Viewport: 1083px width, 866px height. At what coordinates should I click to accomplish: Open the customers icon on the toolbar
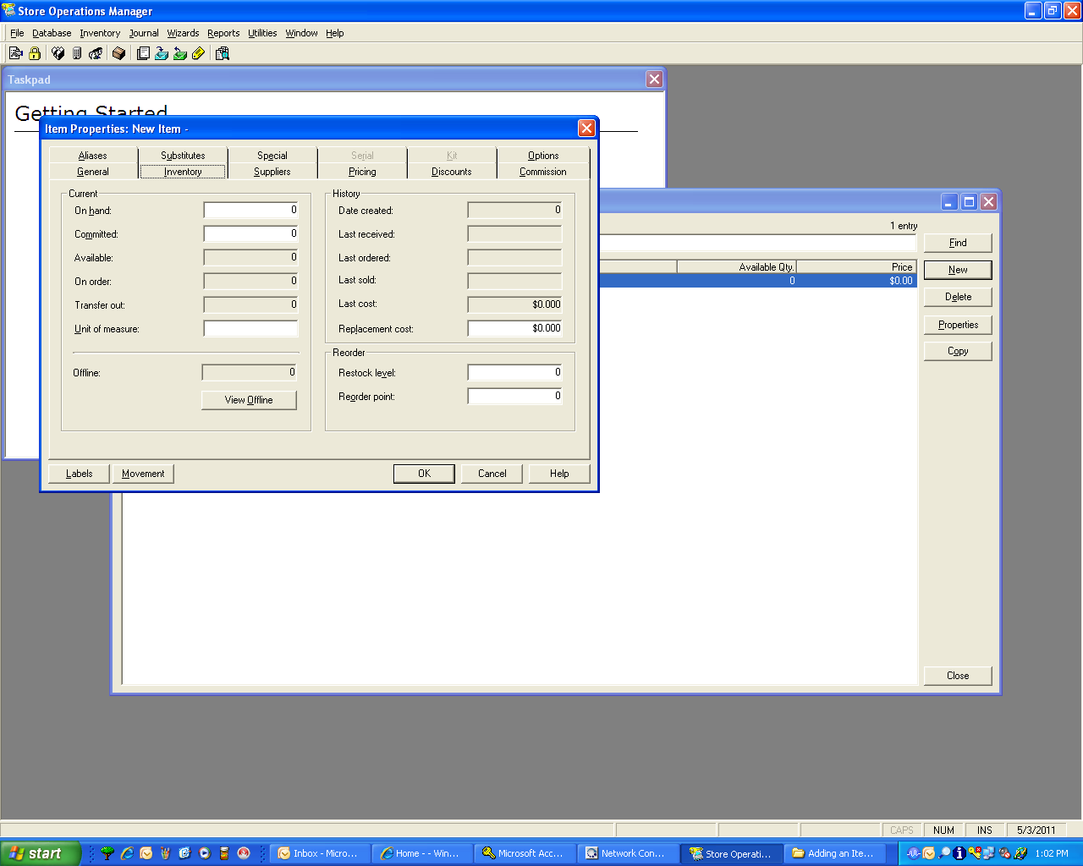click(x=96, y=52)
